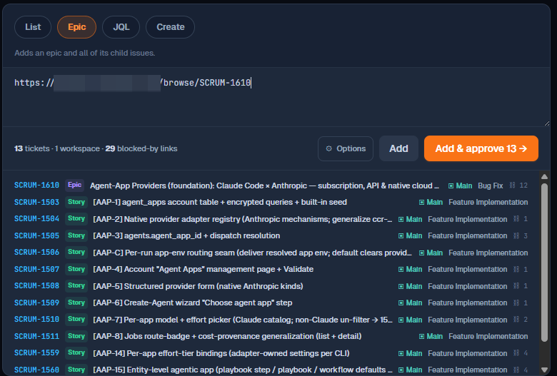Viewport: 557px width, 376px height.
Task: Click the link count icon on SCRUM-1559 row
Action: pyautogui.click(x=516, y=353)
